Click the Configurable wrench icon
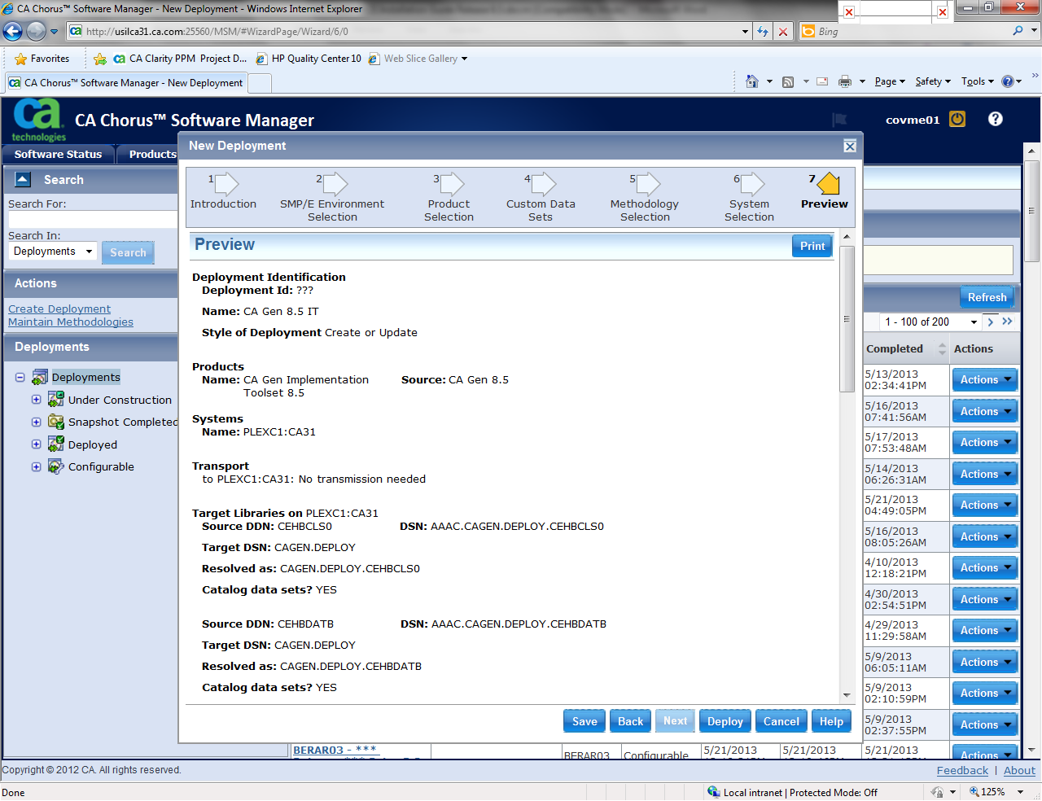The width and height of the screenshot is (1042, 801). tap(56, 466)
